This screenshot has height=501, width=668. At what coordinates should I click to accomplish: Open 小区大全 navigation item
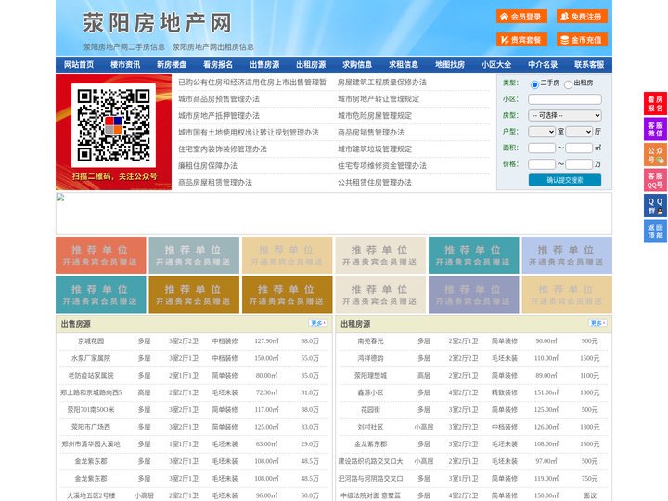coord(496,65)
